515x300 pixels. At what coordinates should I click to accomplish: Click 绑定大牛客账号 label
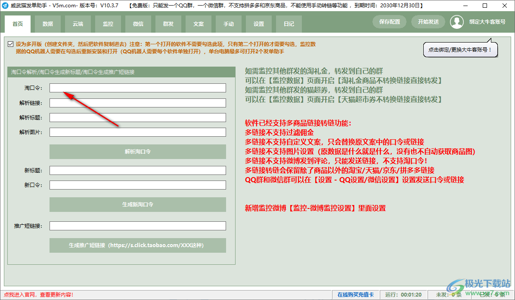coord(487,22)
